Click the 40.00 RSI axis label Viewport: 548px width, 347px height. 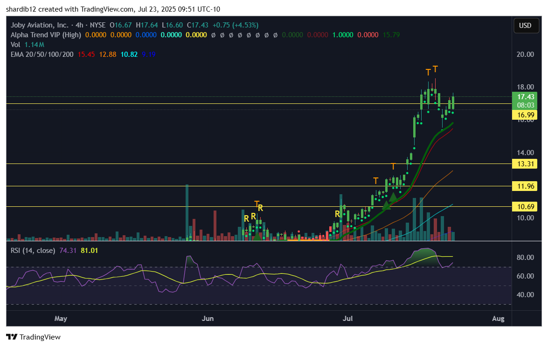pos(525,295)
